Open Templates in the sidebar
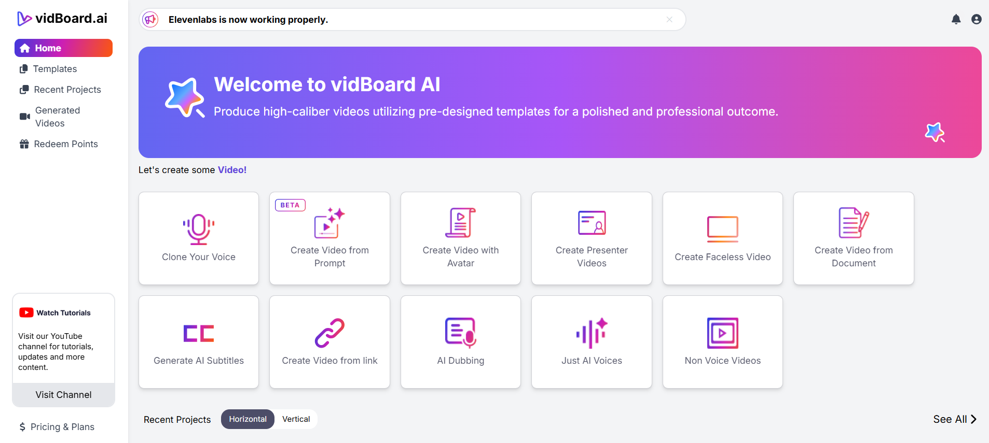Viewport: 989px width, 443px height. pyautogui.click(x=54, y=69)
